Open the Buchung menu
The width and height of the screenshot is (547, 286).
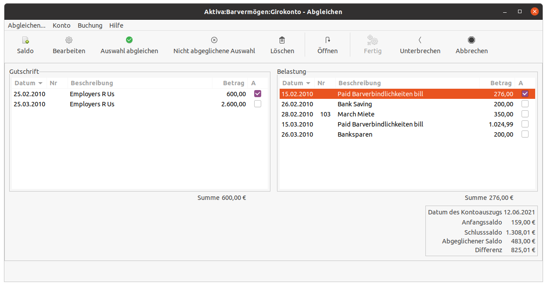click(x=90, y=25)
